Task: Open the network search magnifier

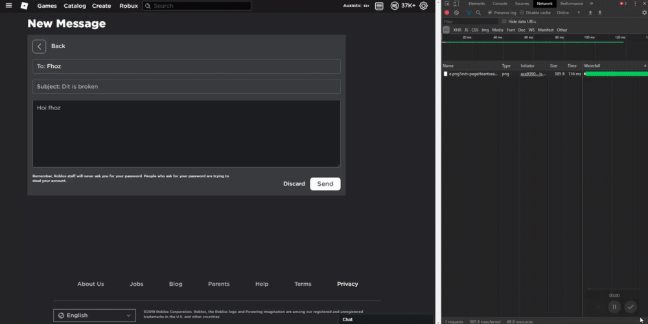Action: point(478,13)
